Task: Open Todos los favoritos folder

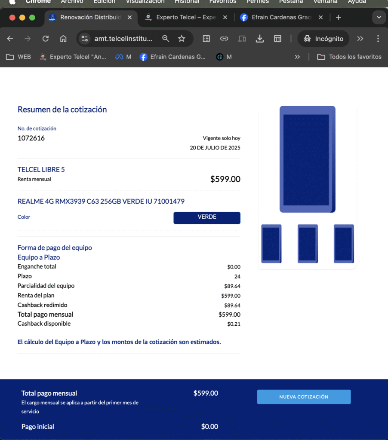Action: 349,57
